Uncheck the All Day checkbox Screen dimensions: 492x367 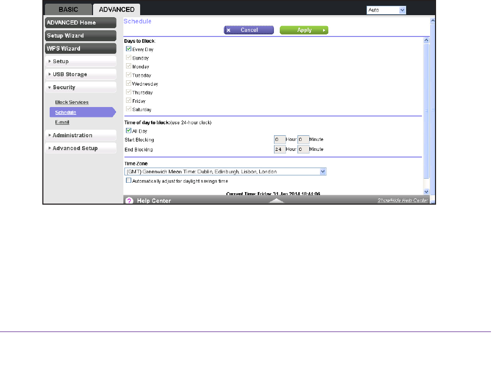[x=129, y=131]
